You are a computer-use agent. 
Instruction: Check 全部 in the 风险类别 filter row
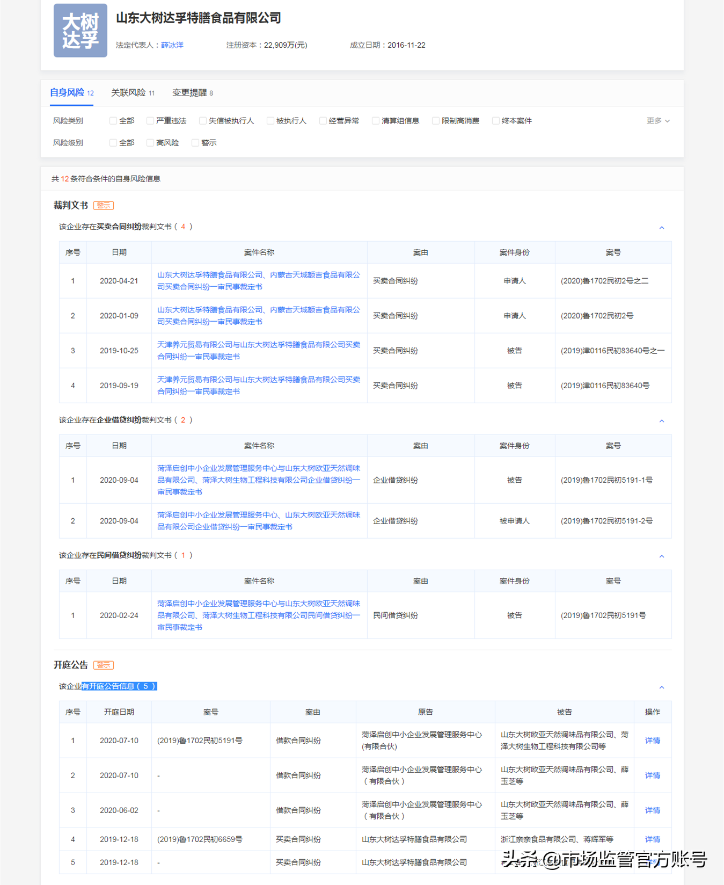tap(113, 121)
